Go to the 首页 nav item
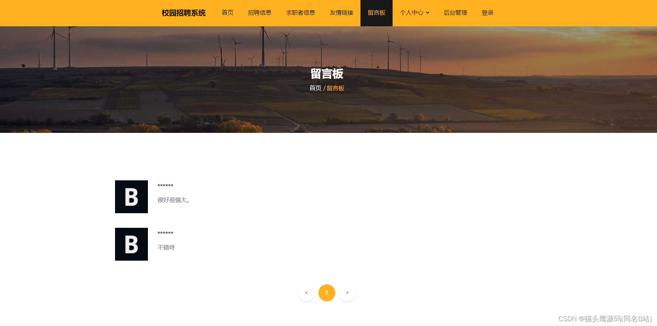Image resolution: width=657 pixels, height=326 pixels. pyautogui.click(x=228, y=13)
